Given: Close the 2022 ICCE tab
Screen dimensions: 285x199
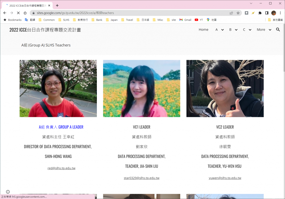Looking at the screenshot, I should 49,6.
